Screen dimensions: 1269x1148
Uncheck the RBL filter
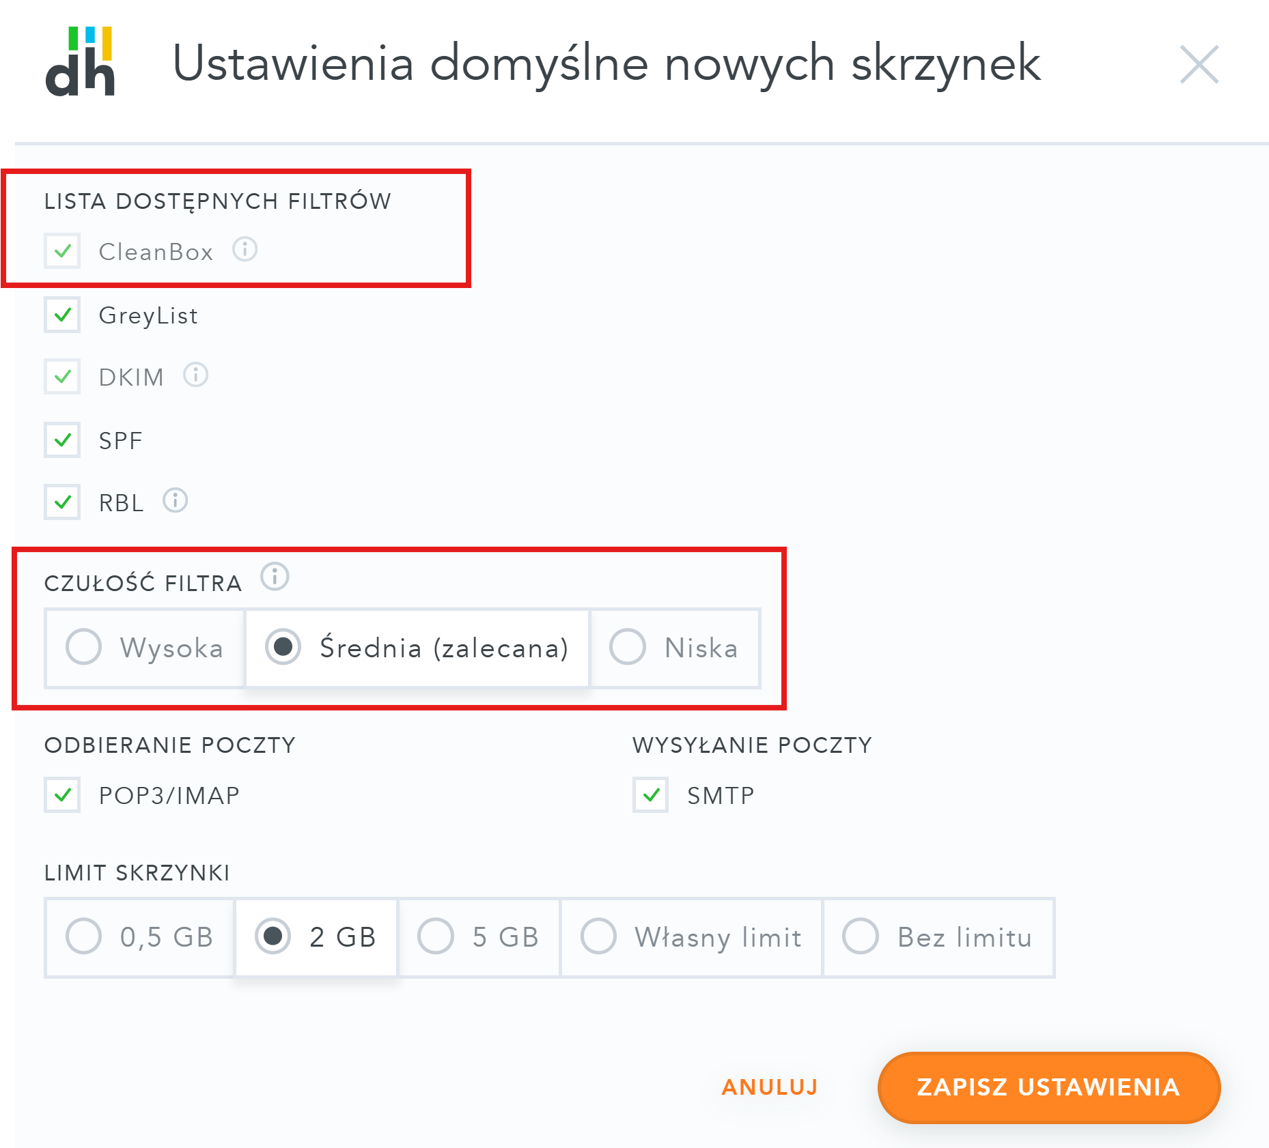[x=61, y=502]
